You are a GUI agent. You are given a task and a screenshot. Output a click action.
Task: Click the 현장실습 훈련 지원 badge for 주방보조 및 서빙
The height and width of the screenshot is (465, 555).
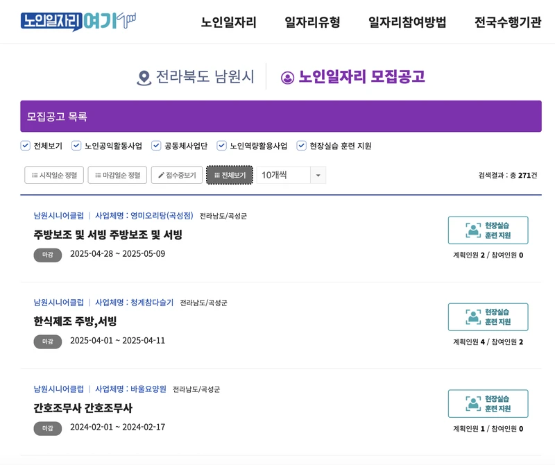[x=488, y=230]
